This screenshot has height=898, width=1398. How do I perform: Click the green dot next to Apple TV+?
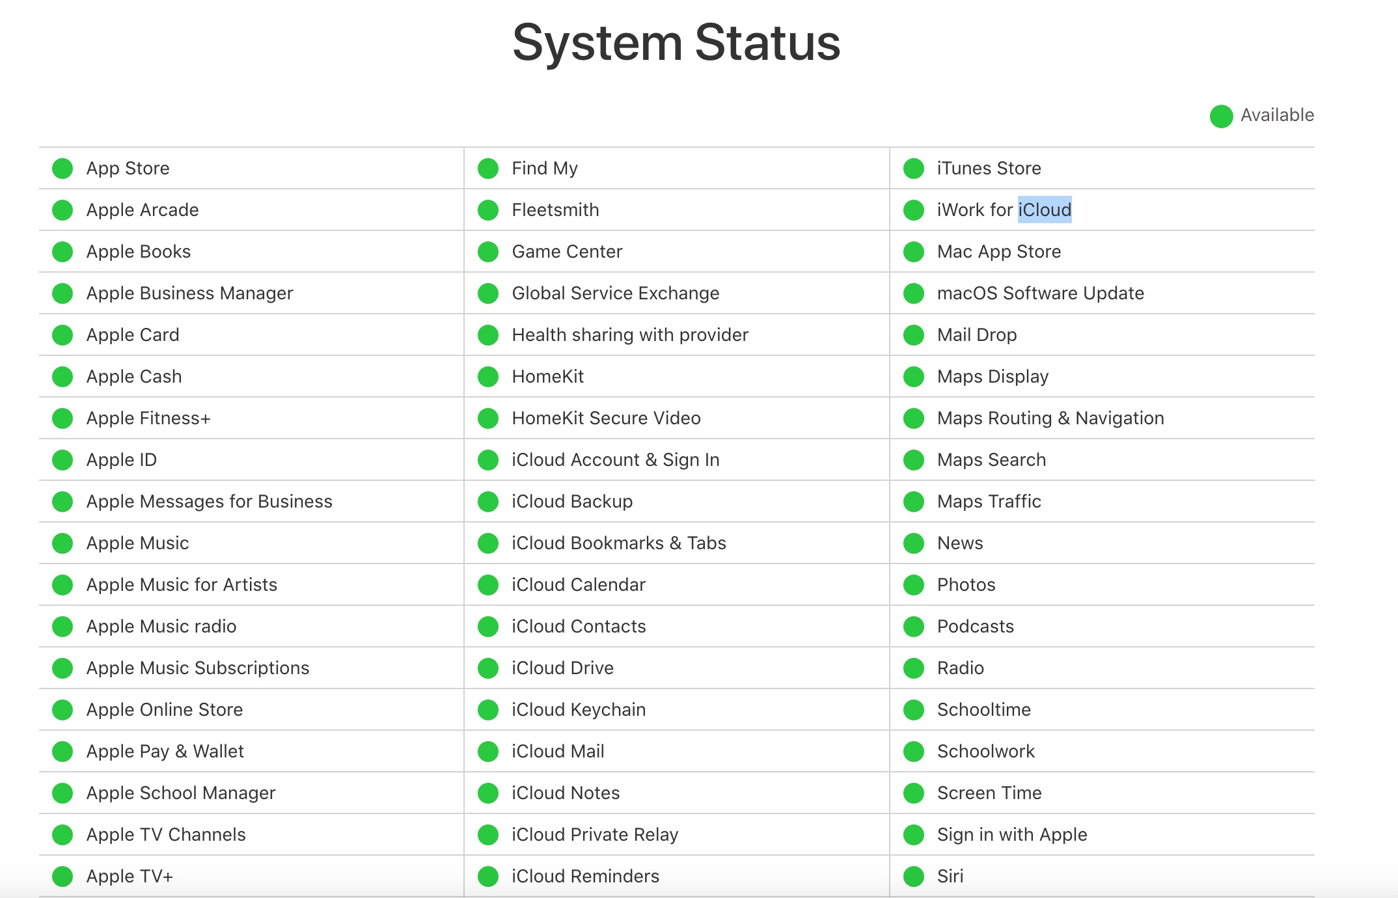pos(62,877)
